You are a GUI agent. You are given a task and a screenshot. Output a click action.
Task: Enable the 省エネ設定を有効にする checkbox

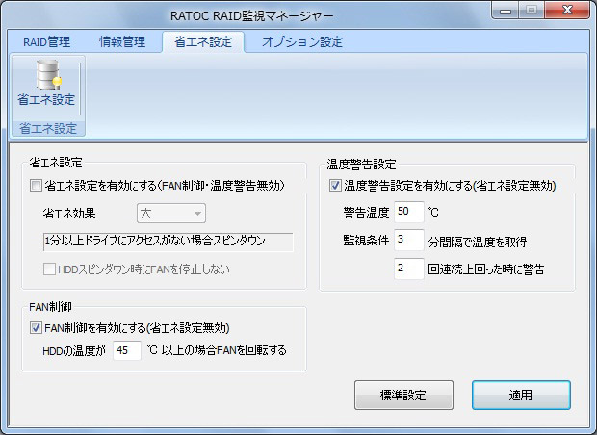[x=36, y=186]
